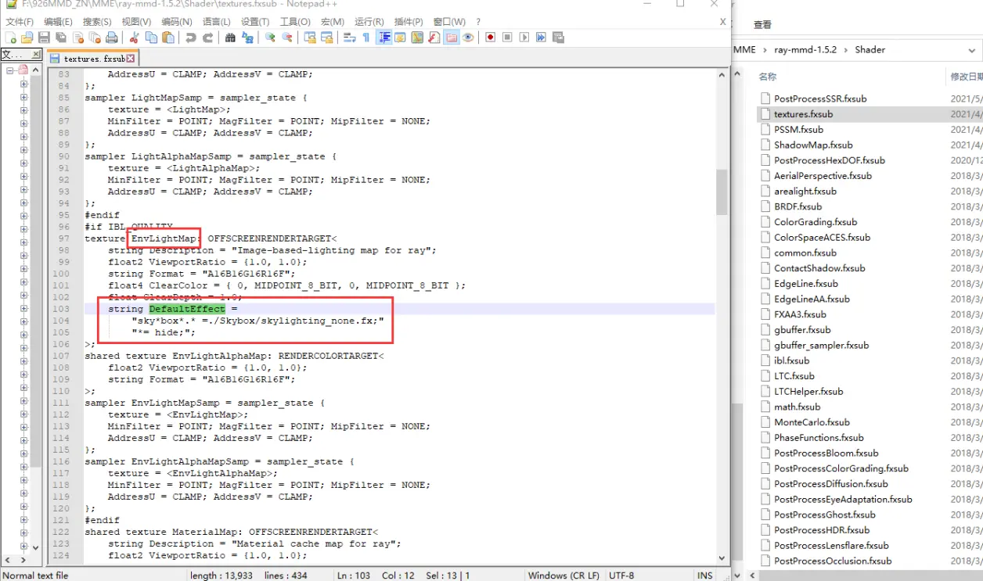
Task: Click the Copy toolbar icon
Action: [150, 38]
